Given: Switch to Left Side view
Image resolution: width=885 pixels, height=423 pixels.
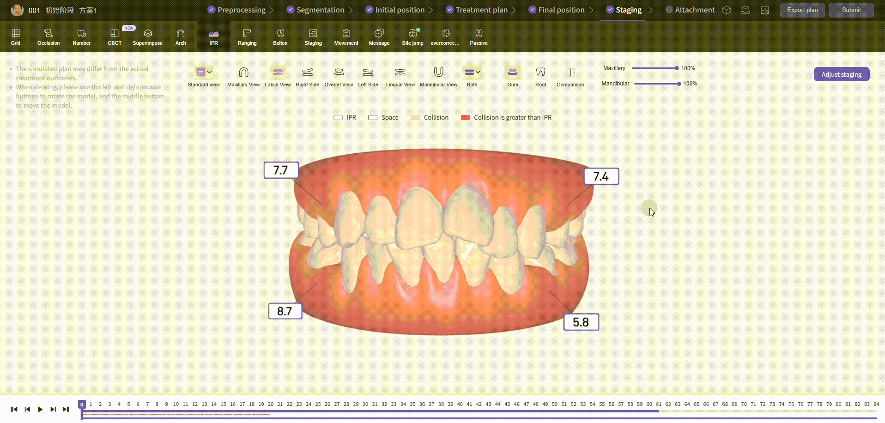Looking at the screenshot, I should [368, 77].
